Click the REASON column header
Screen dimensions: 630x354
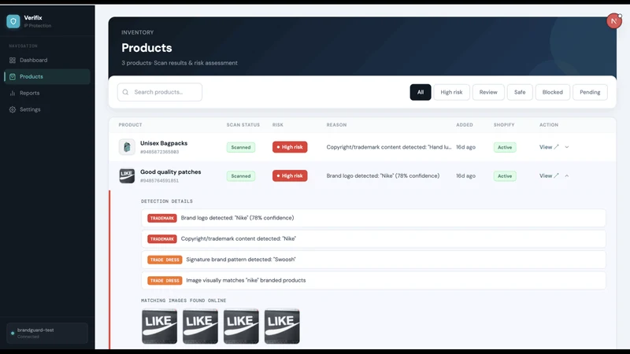336,125
